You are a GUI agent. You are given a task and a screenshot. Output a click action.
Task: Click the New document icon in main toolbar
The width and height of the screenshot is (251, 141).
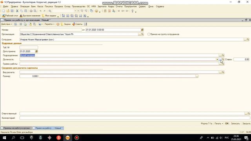pos(4,11)
